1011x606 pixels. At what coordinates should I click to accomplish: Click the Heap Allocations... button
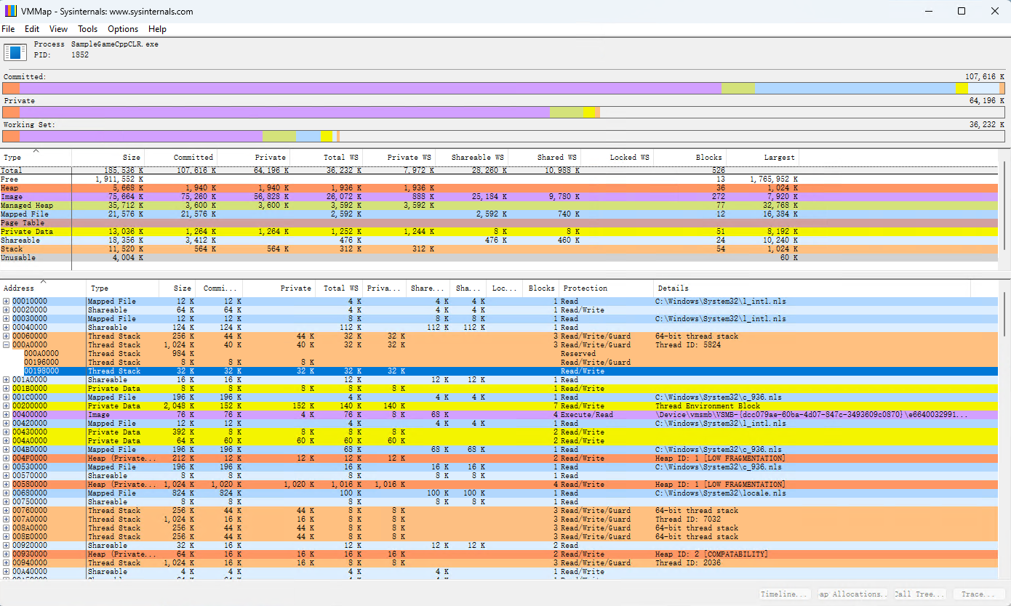(x=852, y=594)
